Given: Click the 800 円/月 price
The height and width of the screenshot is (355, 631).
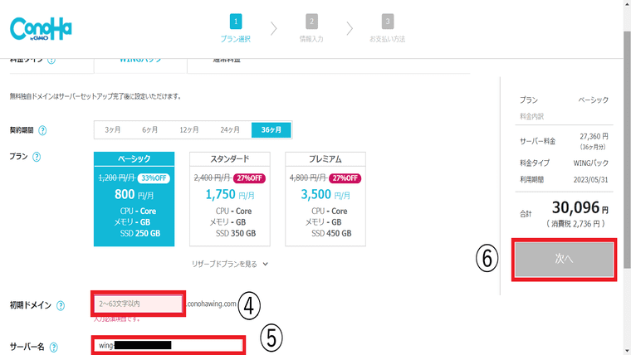Looking at the screenshot, I should click(x=134, y=195).
